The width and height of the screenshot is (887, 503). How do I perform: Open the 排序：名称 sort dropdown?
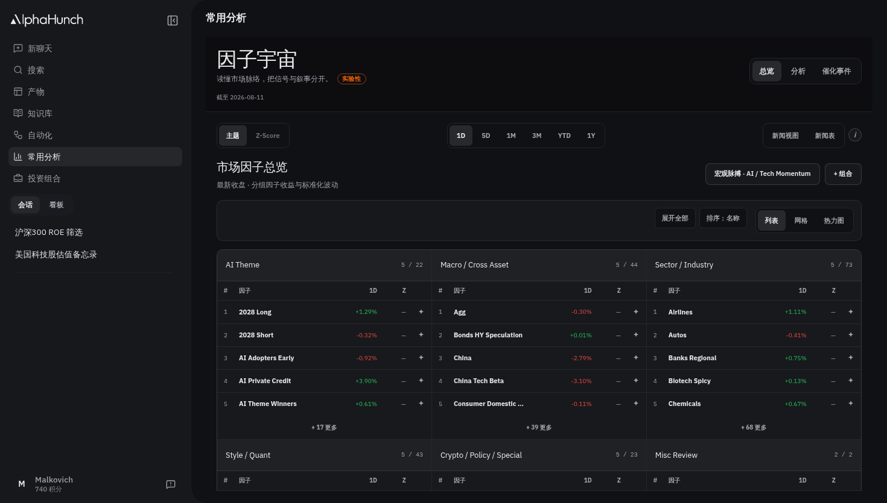(x=723, y=218)
